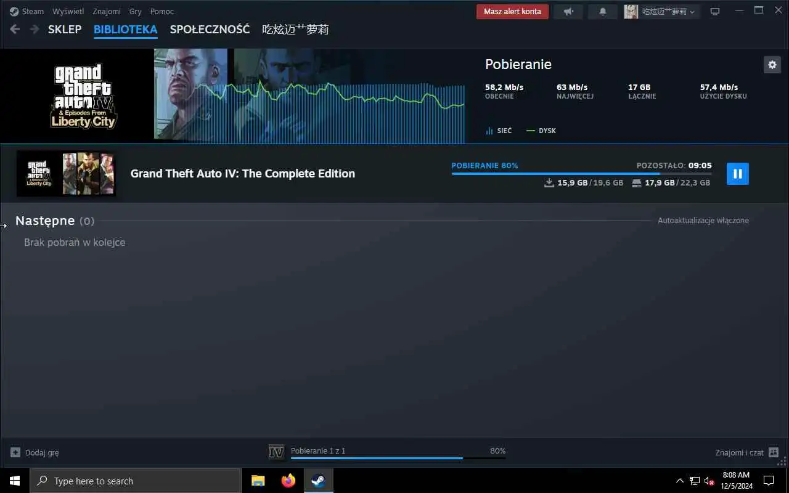Click the back navigation arrow
This screenshot has width=789, height=493.
15,29
